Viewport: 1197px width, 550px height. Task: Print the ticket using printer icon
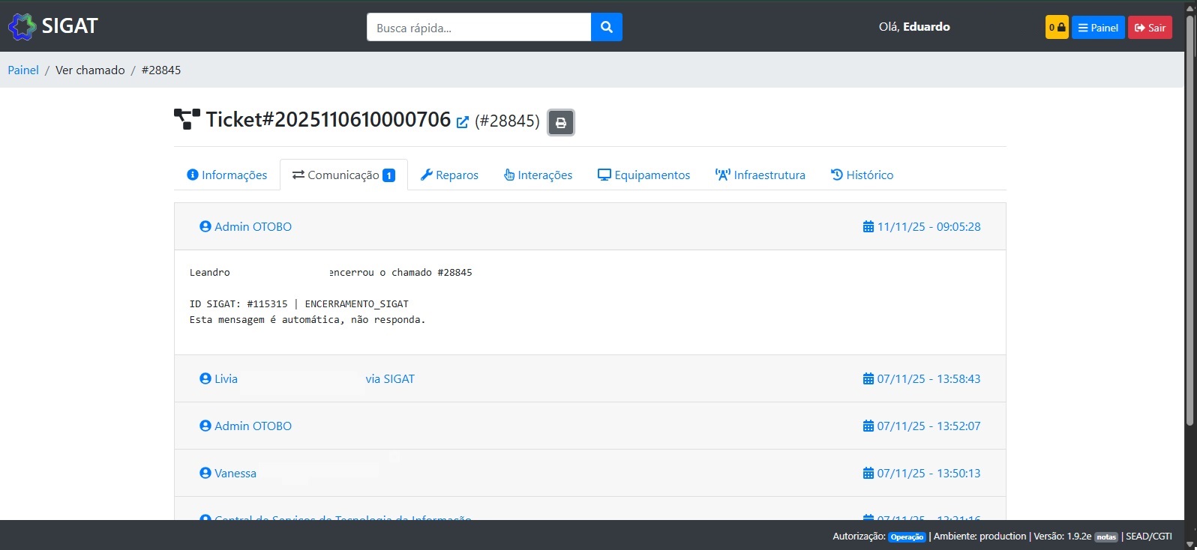[x=560, y=122]
